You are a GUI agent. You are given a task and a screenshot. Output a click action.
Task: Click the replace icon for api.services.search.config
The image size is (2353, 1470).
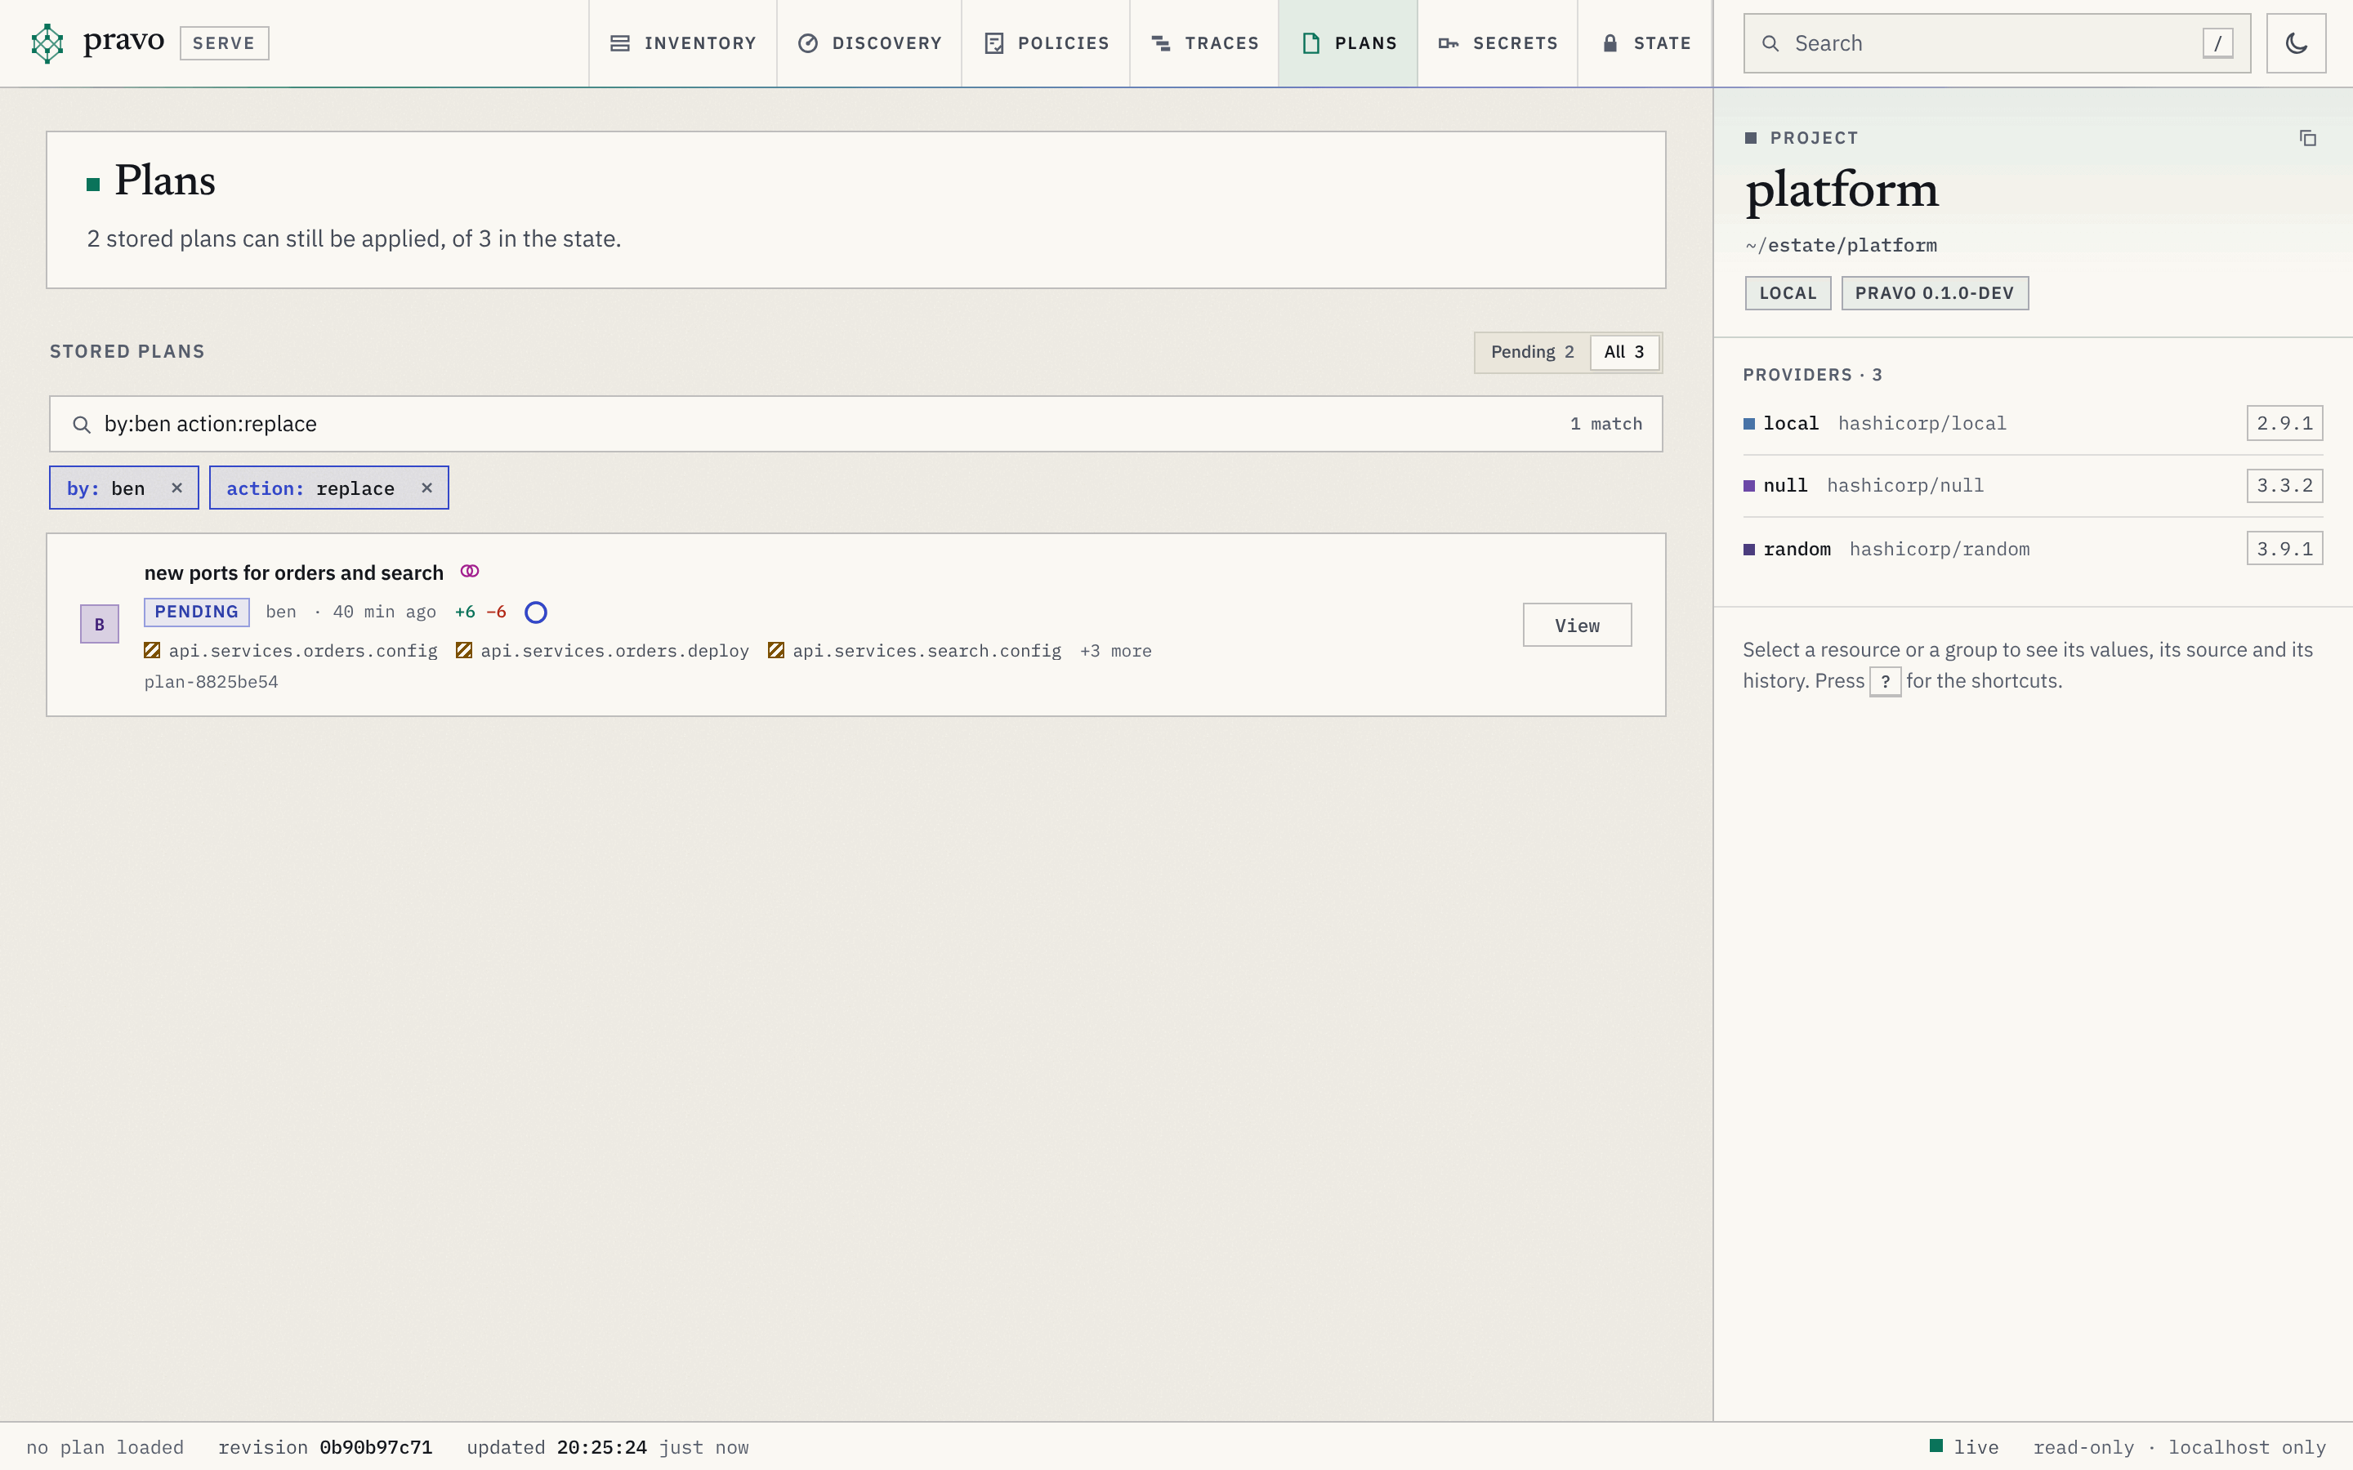tap(776, 650)
